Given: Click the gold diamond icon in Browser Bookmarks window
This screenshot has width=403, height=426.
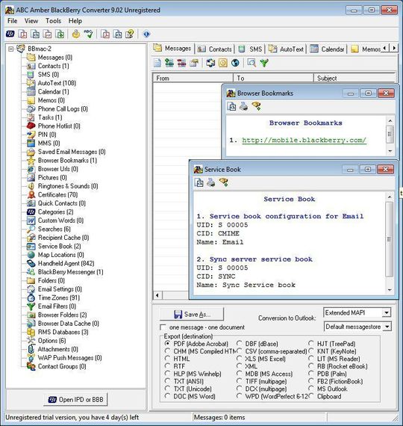Looking at the screenshot, I should tap(256, 106).
